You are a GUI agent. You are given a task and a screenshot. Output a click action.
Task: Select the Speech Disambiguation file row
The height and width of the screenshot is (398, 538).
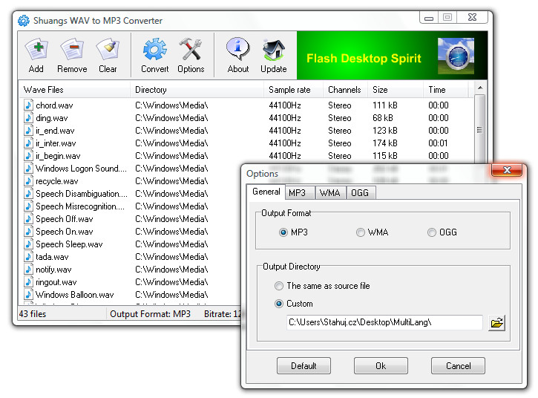tap(82, 194)
